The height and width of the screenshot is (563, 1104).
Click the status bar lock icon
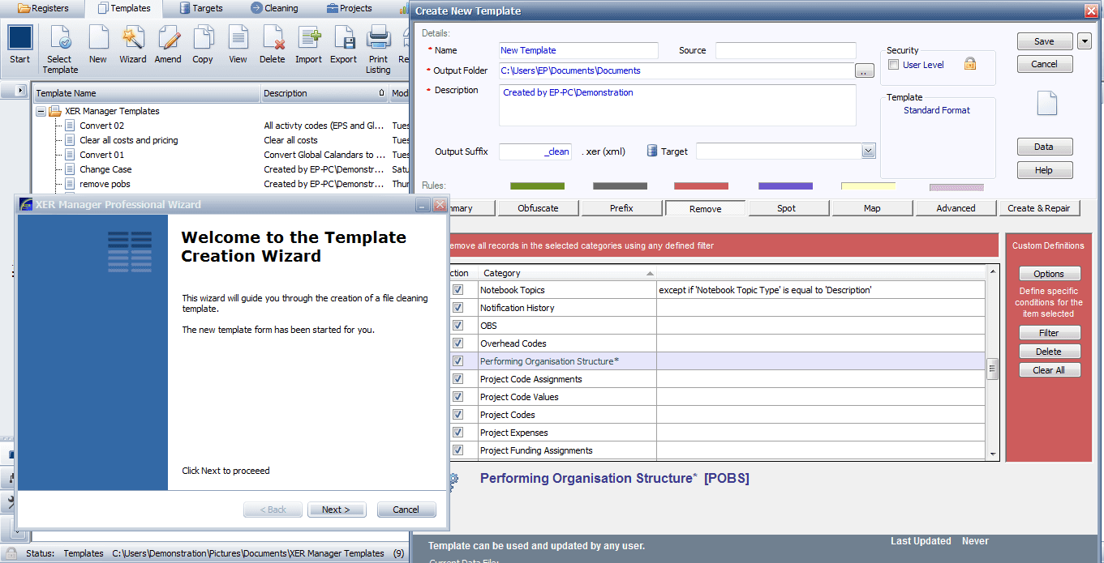pos(11,553)
